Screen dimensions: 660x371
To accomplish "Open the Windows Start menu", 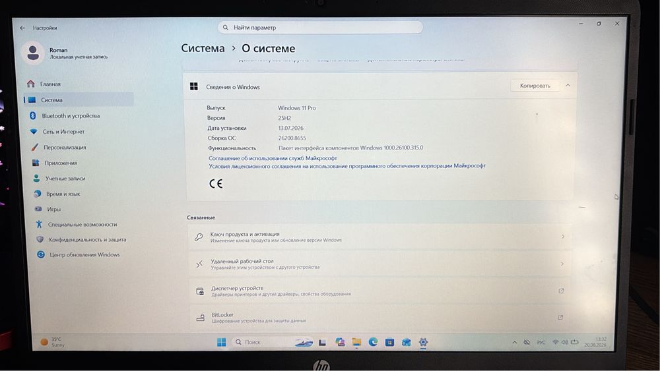I will pyautogui.click(x=221, y=342).
